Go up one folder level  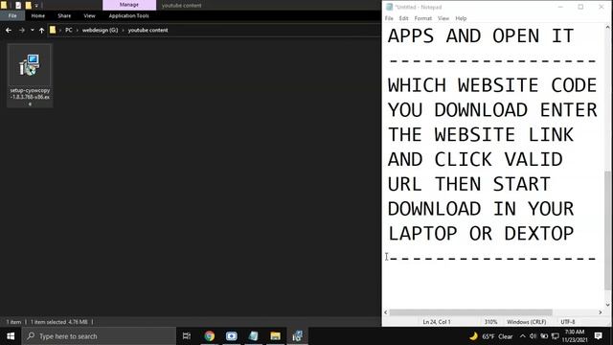(41, 30)
